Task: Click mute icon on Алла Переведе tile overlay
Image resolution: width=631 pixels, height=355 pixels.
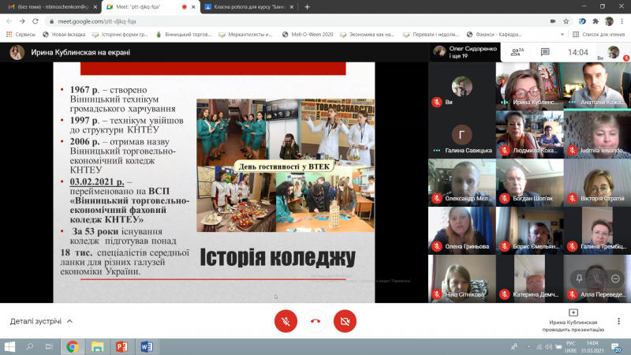Action: (x=597, y=278)
